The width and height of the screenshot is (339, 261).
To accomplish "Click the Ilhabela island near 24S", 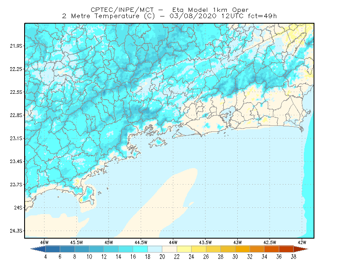I will click(x=88, y=196).
